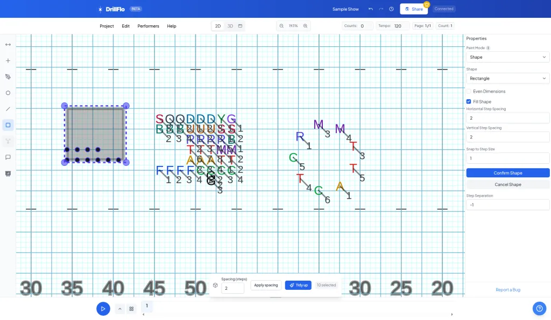This screenshot has width=551, height=320.
Task: Open the version history clock
Action: (391, 9)
